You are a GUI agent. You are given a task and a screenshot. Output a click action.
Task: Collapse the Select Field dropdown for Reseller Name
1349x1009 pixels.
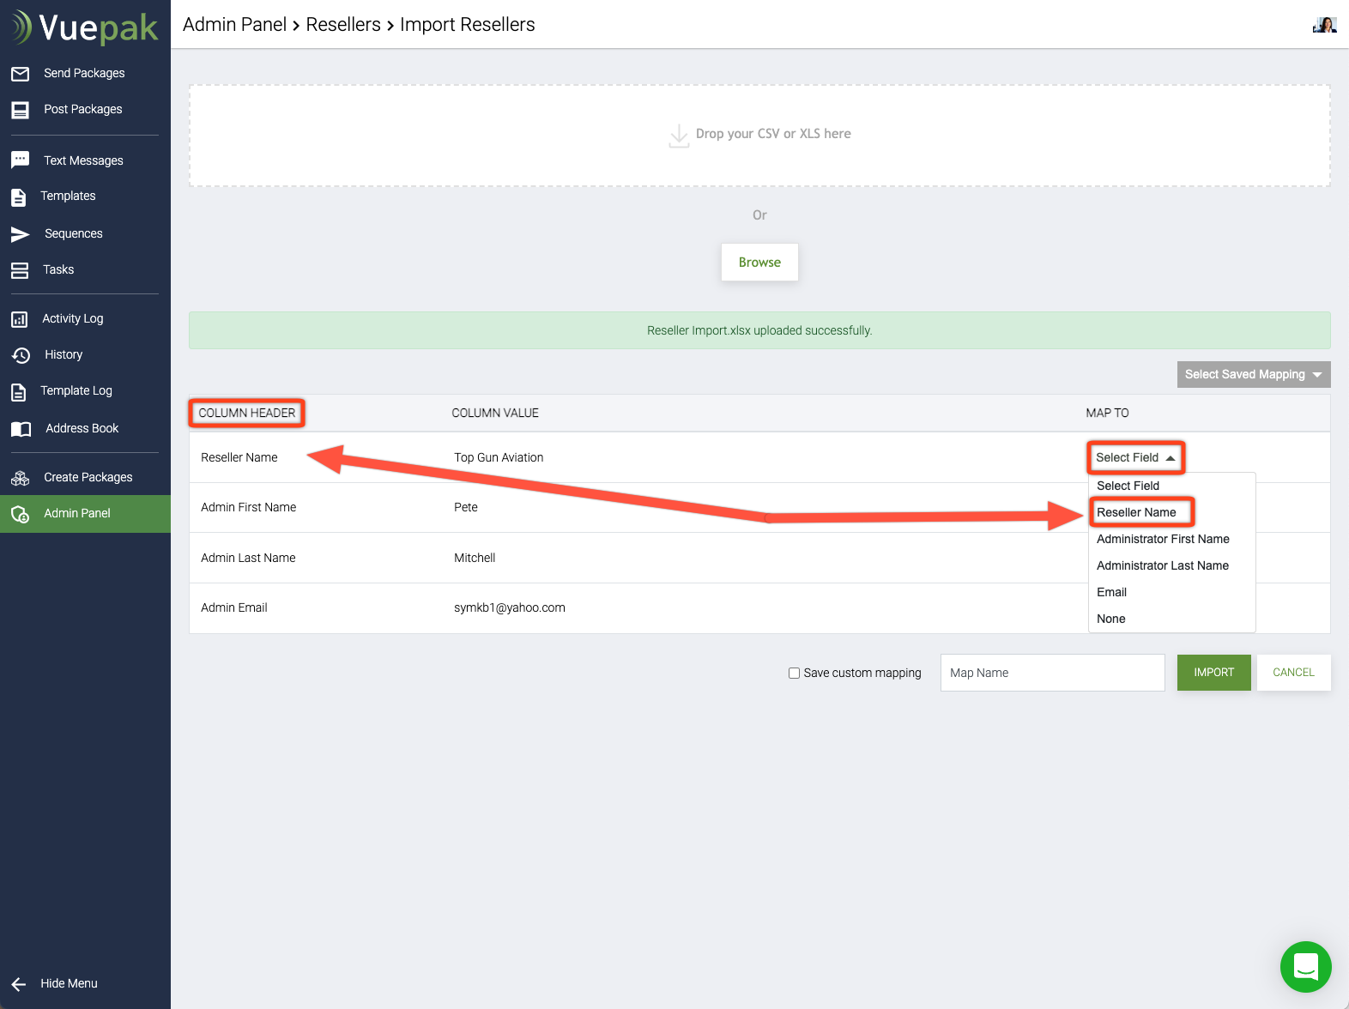[x=1135, y=457]
